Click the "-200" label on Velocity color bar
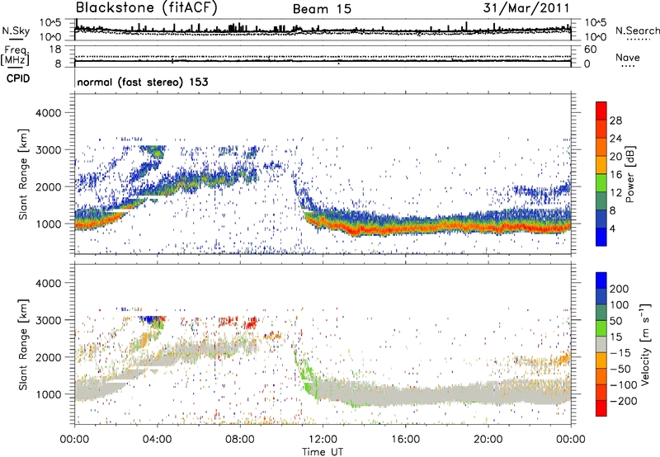The width and height of the screenshot is (660, 457). click(x=624, y=401)
